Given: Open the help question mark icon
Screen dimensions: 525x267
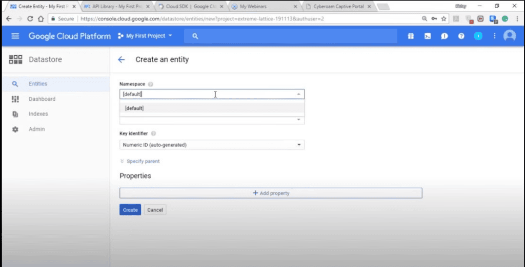Looking at the screenshot, I should click(461, 36).
